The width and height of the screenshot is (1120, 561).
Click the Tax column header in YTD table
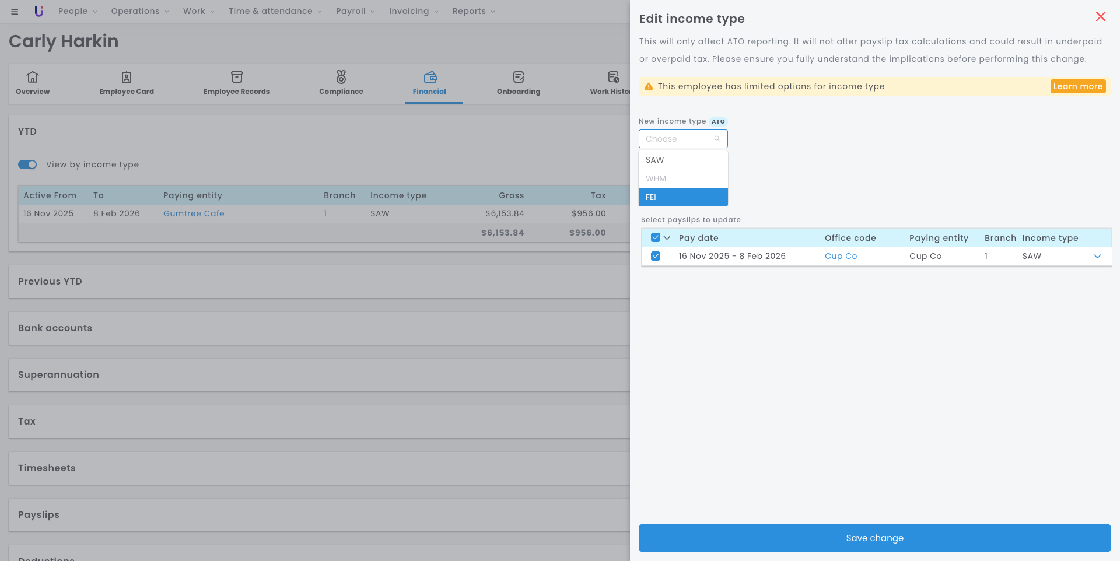coord(598,195)
